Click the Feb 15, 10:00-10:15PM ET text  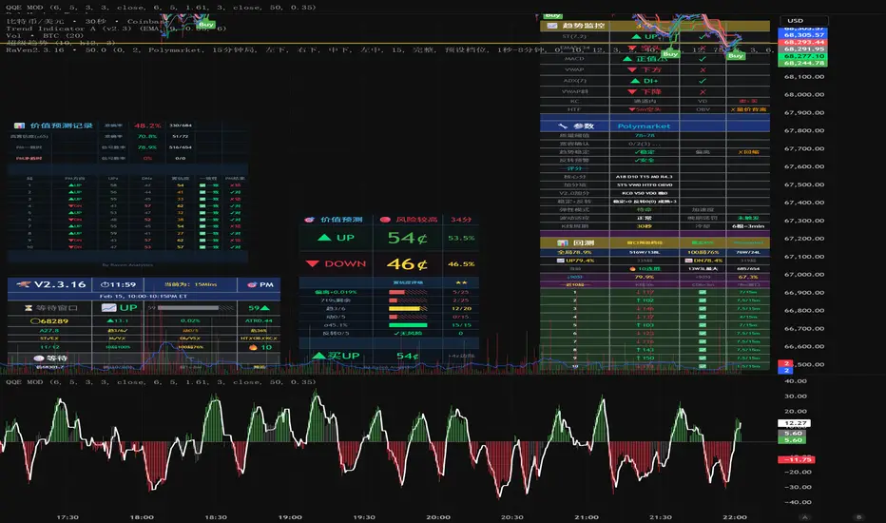tap(144, 297)
